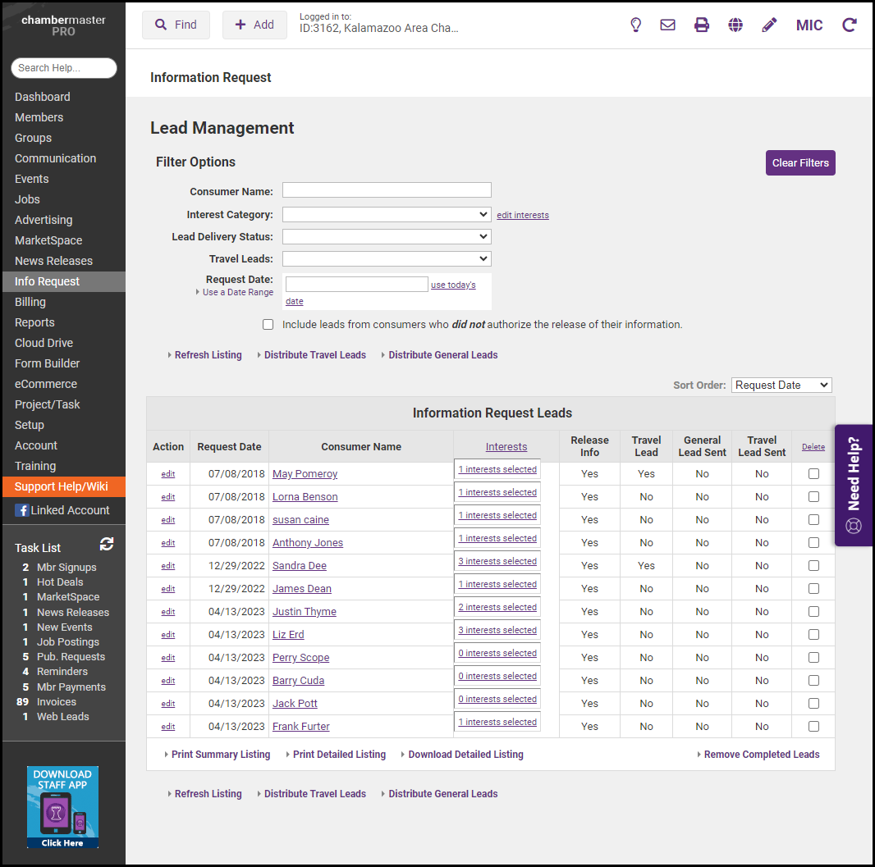Screen dimensions: 875x867
Task: Tick delete checkbox for Frank Furter row
Action: 813,726
